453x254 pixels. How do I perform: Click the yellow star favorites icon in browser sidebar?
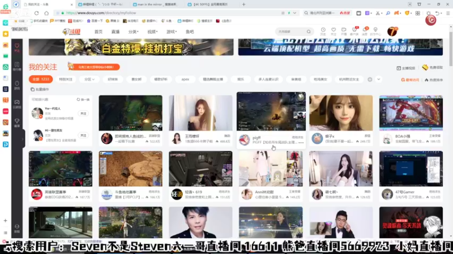[6, 34]
